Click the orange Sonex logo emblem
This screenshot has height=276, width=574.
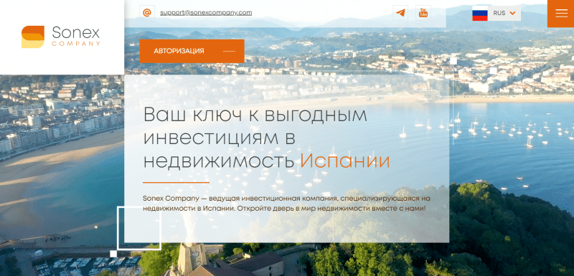coord(33,37)
